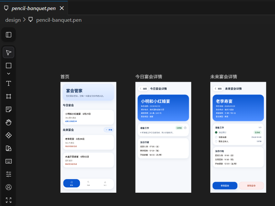Select the Frame tool
Viewport: 275px width, 206px height.
click(x=8, y=96)
